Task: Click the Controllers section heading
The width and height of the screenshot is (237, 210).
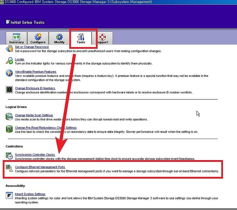Action: tap(14, 146)
